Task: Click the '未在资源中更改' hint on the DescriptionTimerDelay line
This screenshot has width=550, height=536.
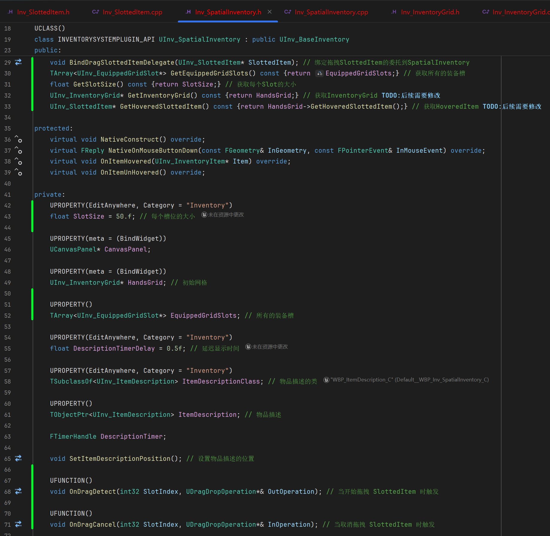Action: (x=270, y=347)
